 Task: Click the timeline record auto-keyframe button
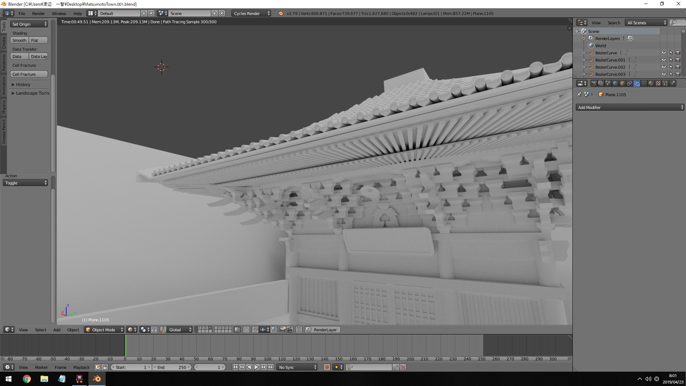pos(327,367)
